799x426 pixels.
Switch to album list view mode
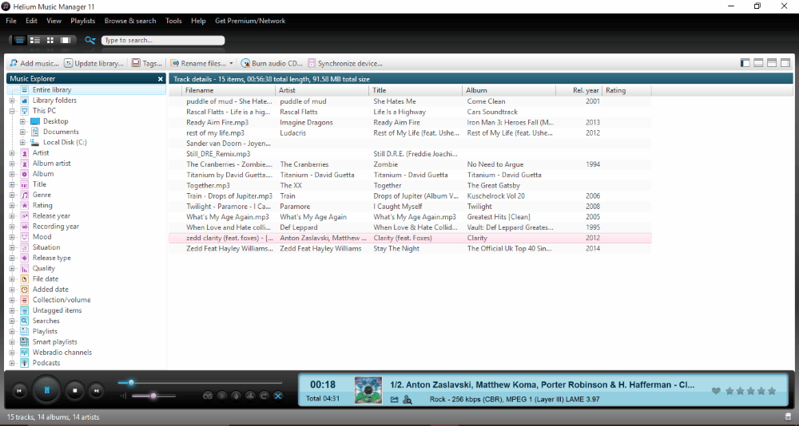[34, 40]
